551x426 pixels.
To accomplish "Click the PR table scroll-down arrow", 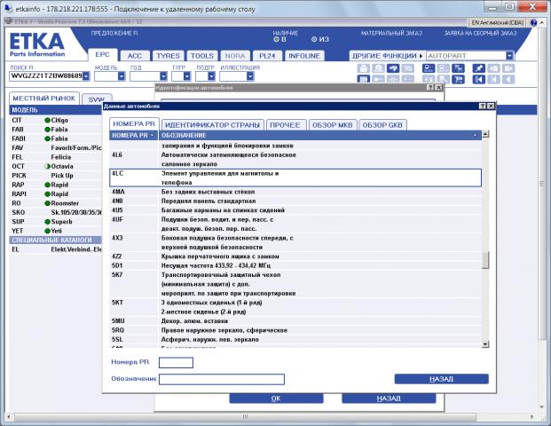I will [485, 344].
